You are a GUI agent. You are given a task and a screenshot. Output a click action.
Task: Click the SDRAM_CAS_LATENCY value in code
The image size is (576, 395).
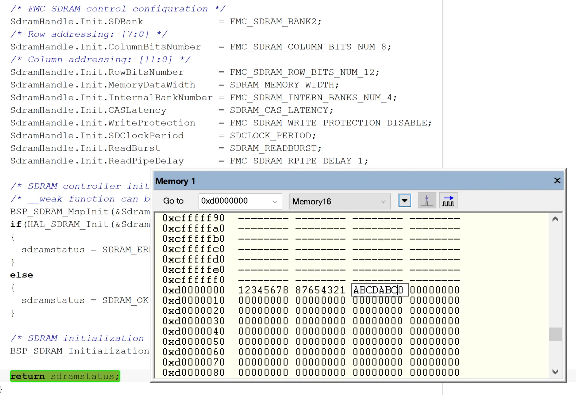[x=279, y=110]
